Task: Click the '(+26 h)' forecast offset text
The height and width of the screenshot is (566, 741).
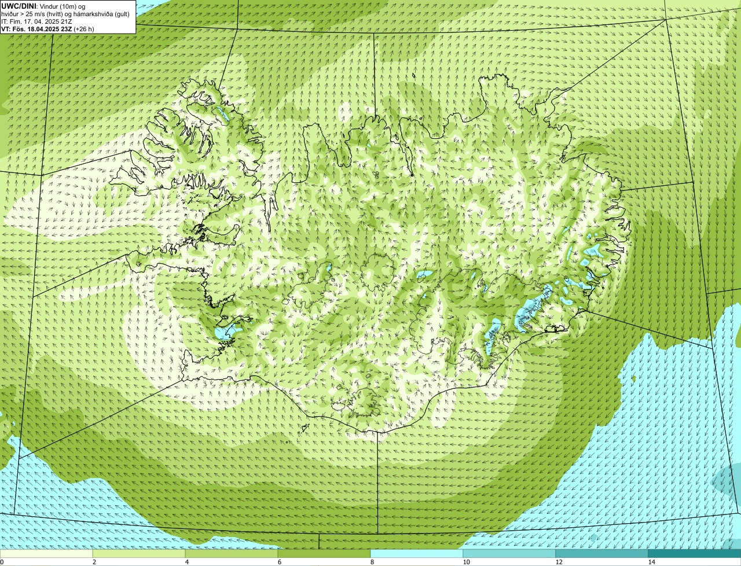Action: tap(84, 28)
